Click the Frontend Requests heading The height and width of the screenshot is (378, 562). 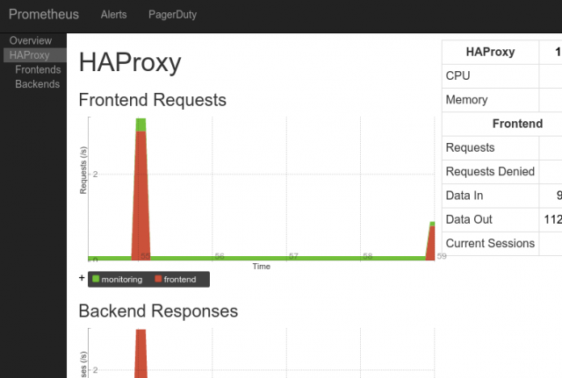pos(152,100)
